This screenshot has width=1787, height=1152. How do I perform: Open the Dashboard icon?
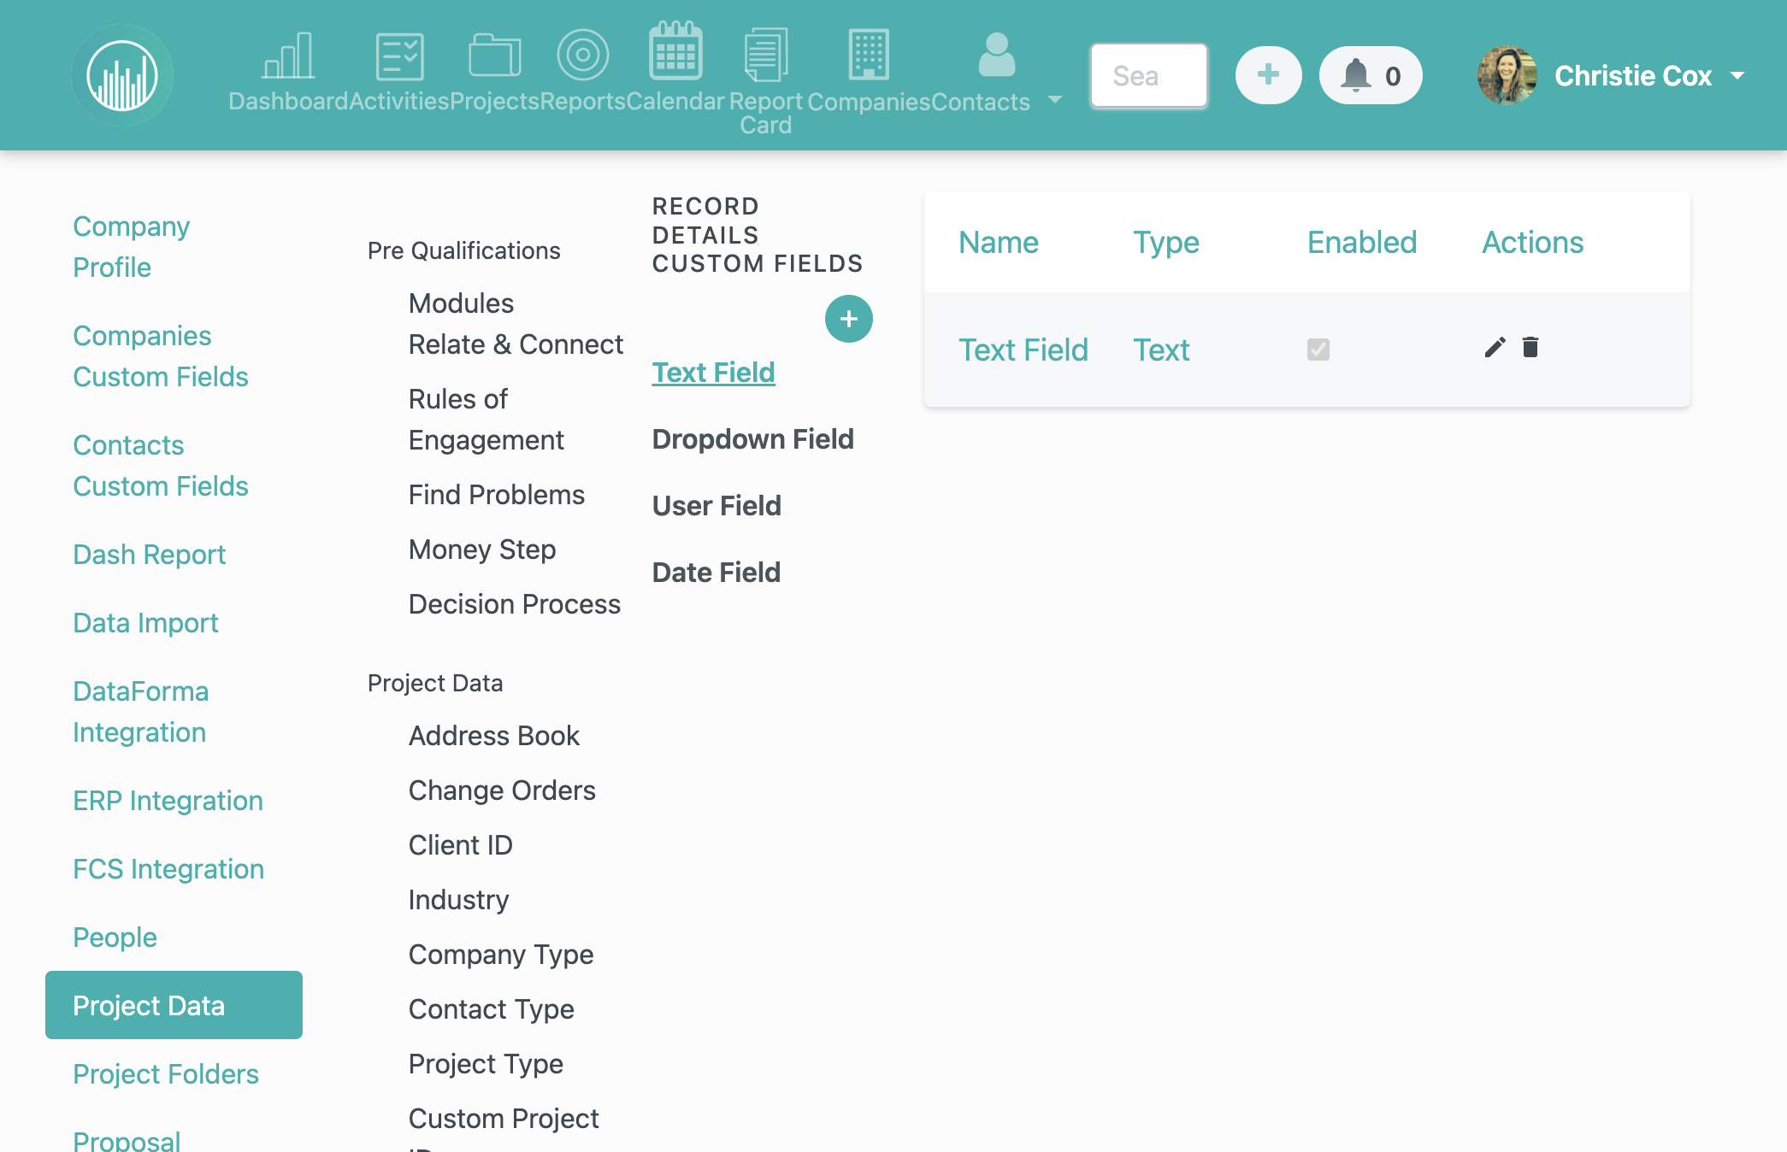coord(288,56)
